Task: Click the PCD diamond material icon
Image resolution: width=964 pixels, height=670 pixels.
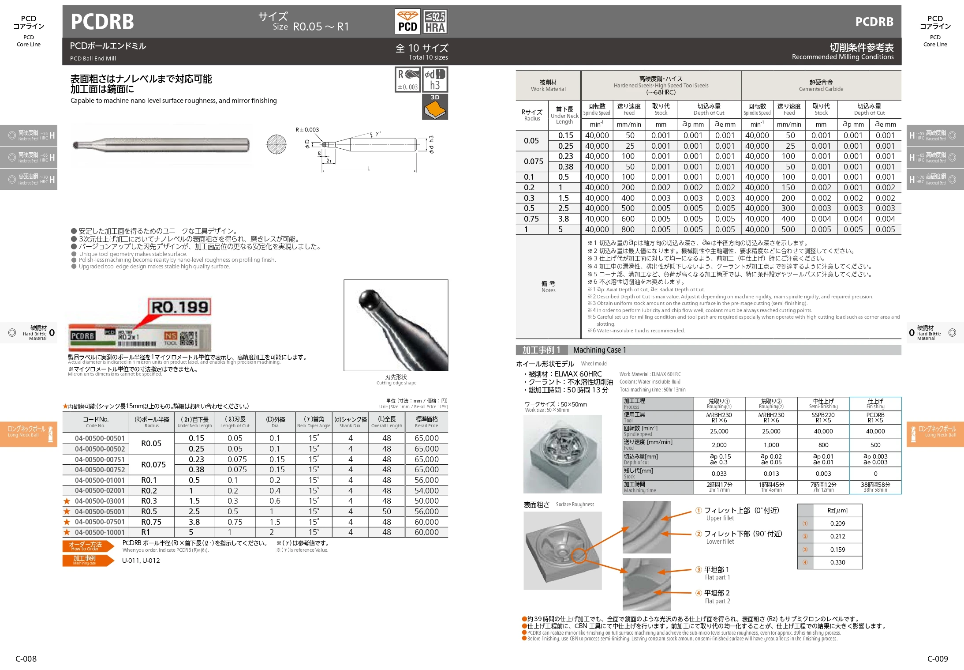Action: point(408,20)
